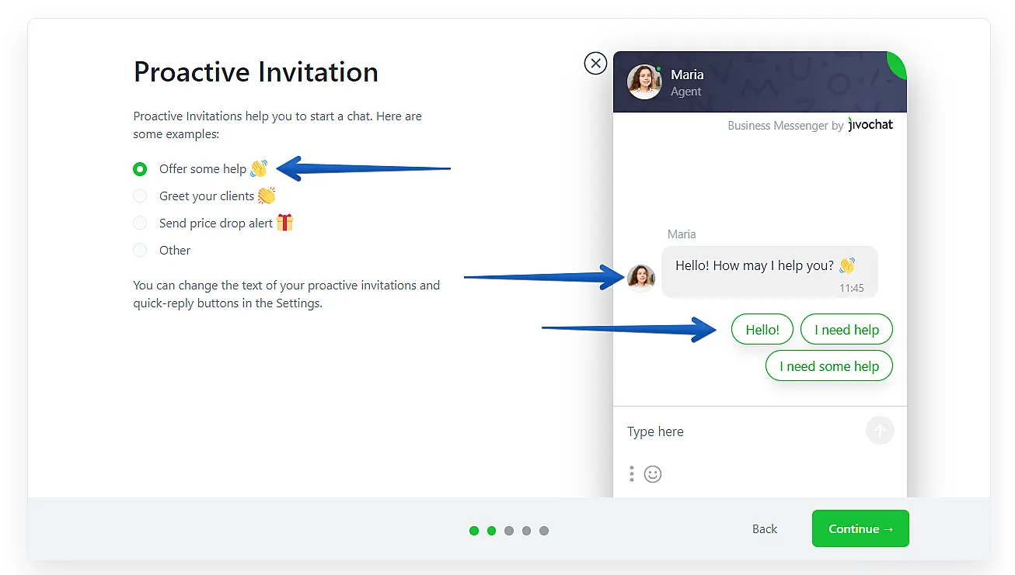Screen dimensions: 1015x575
Task: Click the "Hello! How may I help you?" message bubble
Action: tap(769, 272)
